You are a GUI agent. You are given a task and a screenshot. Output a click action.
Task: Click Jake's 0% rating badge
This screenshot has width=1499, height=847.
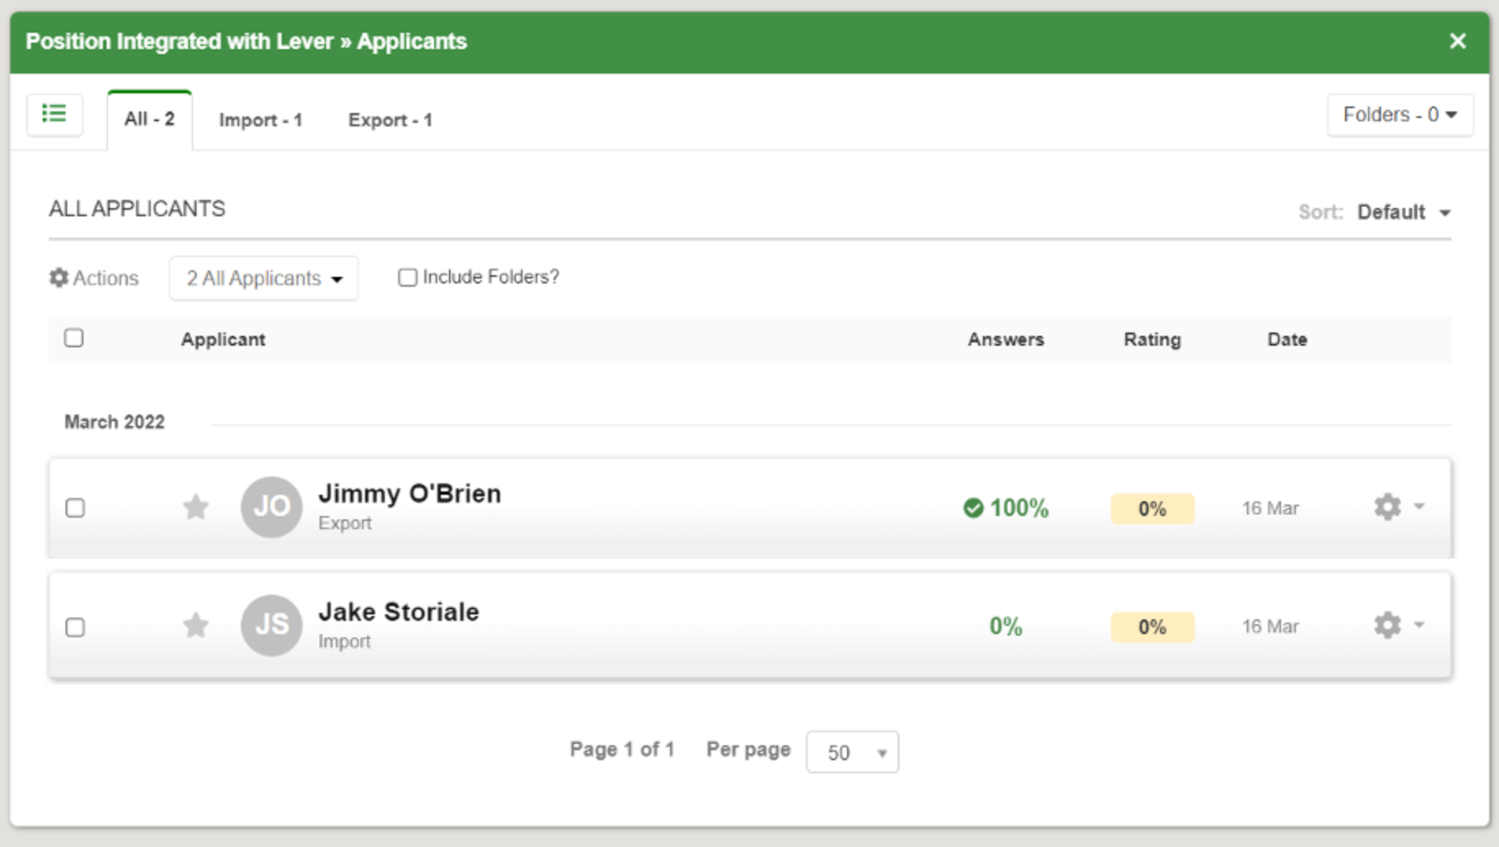(1152, 626)
